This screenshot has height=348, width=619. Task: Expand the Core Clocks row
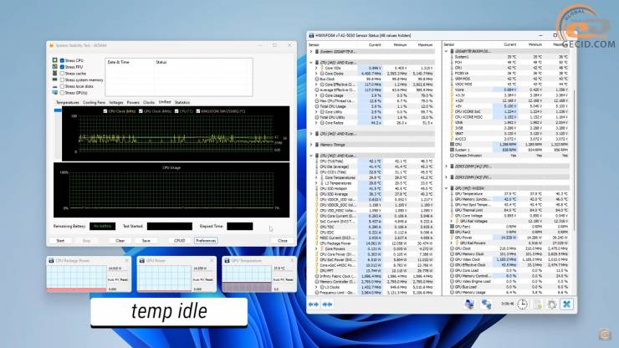(x=316, y=74)
